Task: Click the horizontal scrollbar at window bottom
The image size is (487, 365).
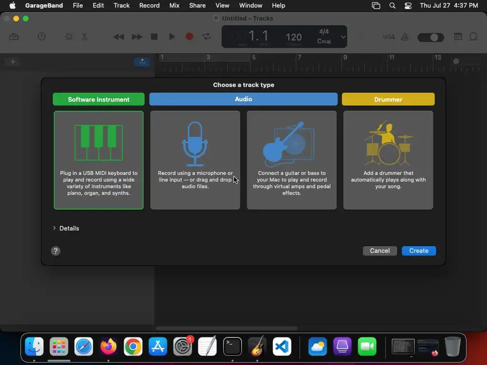Action: click(227, 328)
